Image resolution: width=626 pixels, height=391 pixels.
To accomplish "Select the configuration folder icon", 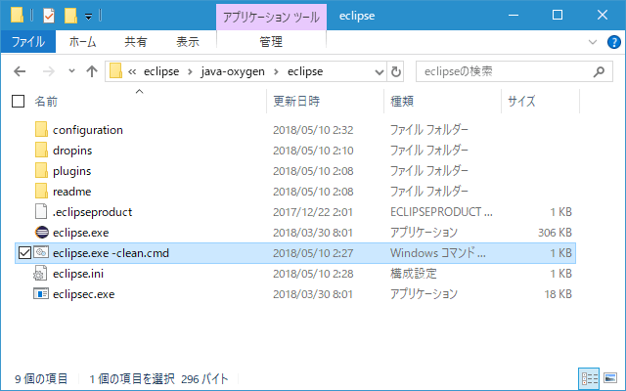I will click(x=41, y=130).
